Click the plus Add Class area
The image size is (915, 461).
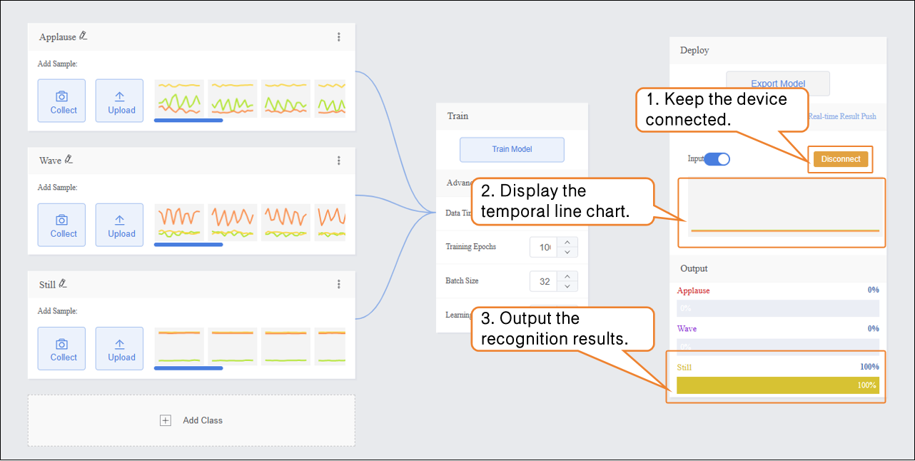[x=191, y=420]
